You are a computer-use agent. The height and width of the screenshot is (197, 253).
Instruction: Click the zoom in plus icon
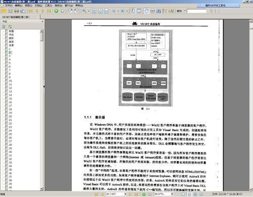(122, 11)
